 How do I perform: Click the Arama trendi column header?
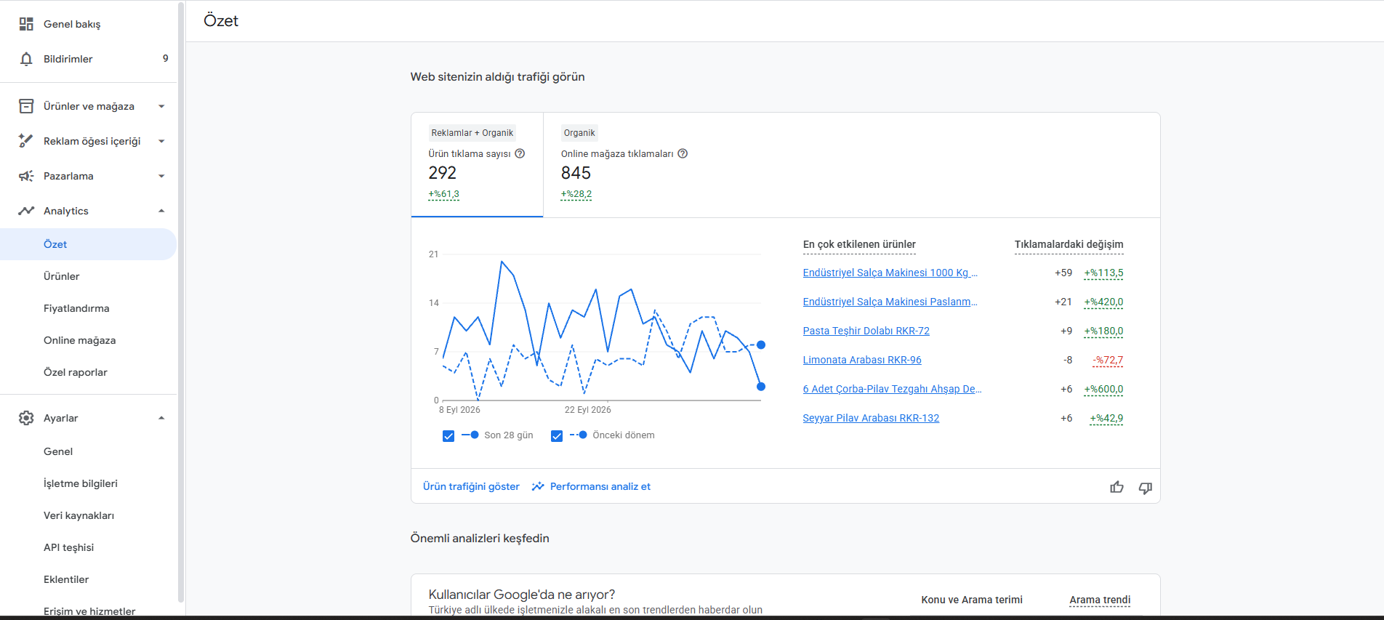pyautogui.click(x=1100, y=600)
